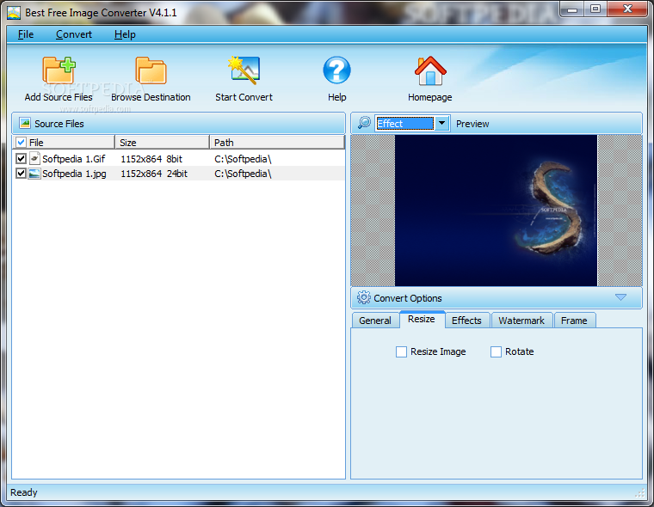The width and height of the screenshot is (654, 507).
Task: Click the Softpedia 1.Gif file type icon
Action: pos(34,158)
